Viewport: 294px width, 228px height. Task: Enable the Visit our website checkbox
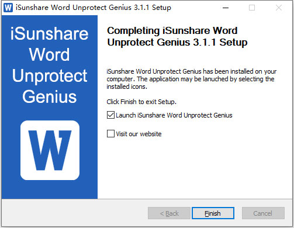click(x=110, y=134)
